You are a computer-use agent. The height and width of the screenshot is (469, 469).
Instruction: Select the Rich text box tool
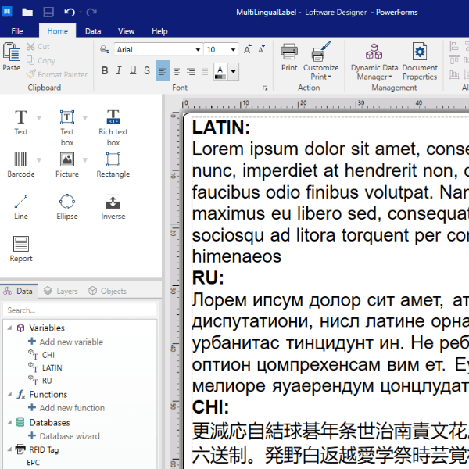(x=113, y=124)
